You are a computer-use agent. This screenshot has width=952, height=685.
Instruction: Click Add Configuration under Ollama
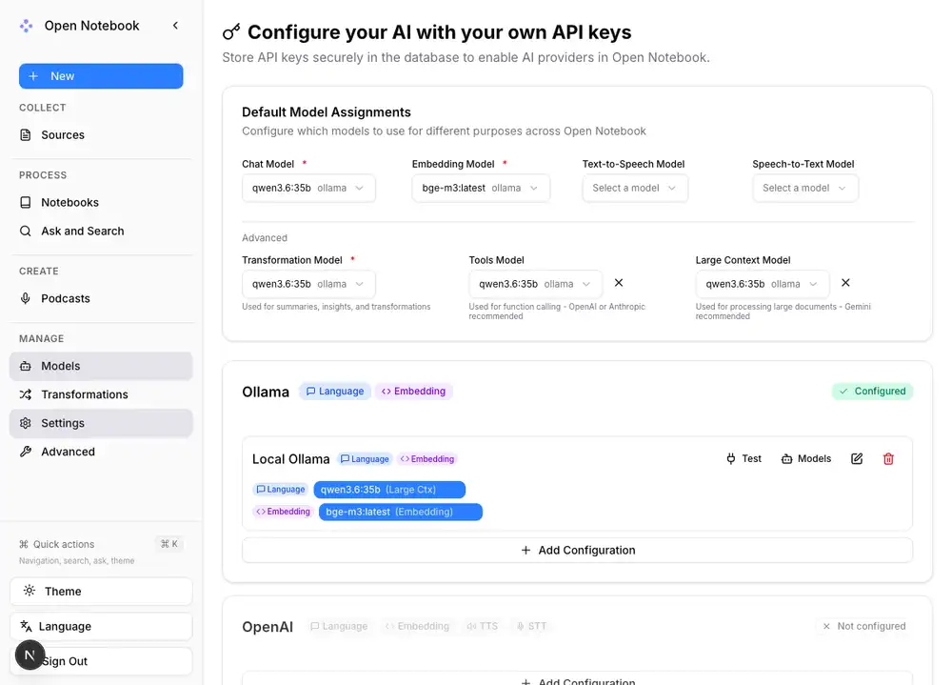coord(577,550)
